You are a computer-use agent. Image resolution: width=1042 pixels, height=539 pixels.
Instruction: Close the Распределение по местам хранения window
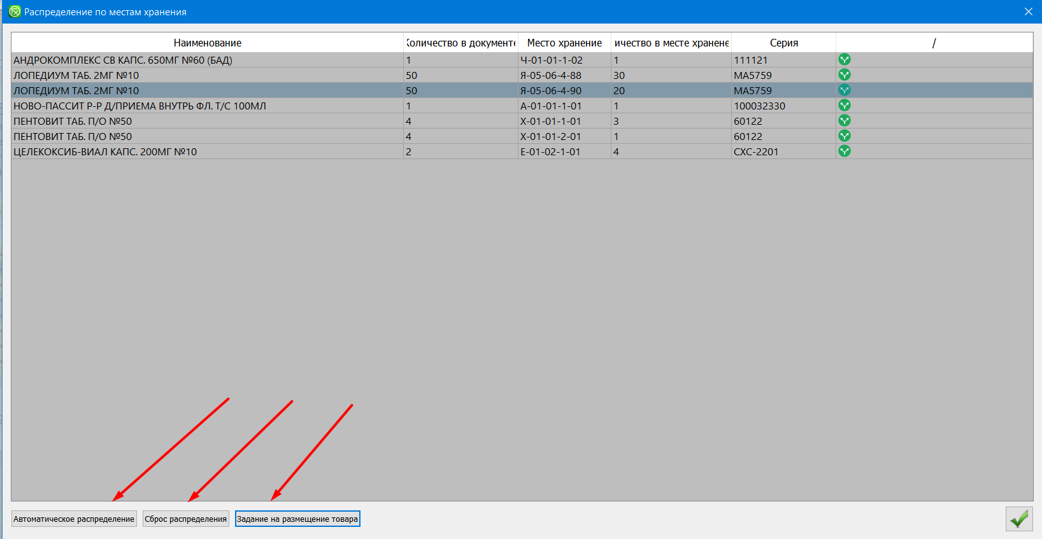click(1028, 11)
